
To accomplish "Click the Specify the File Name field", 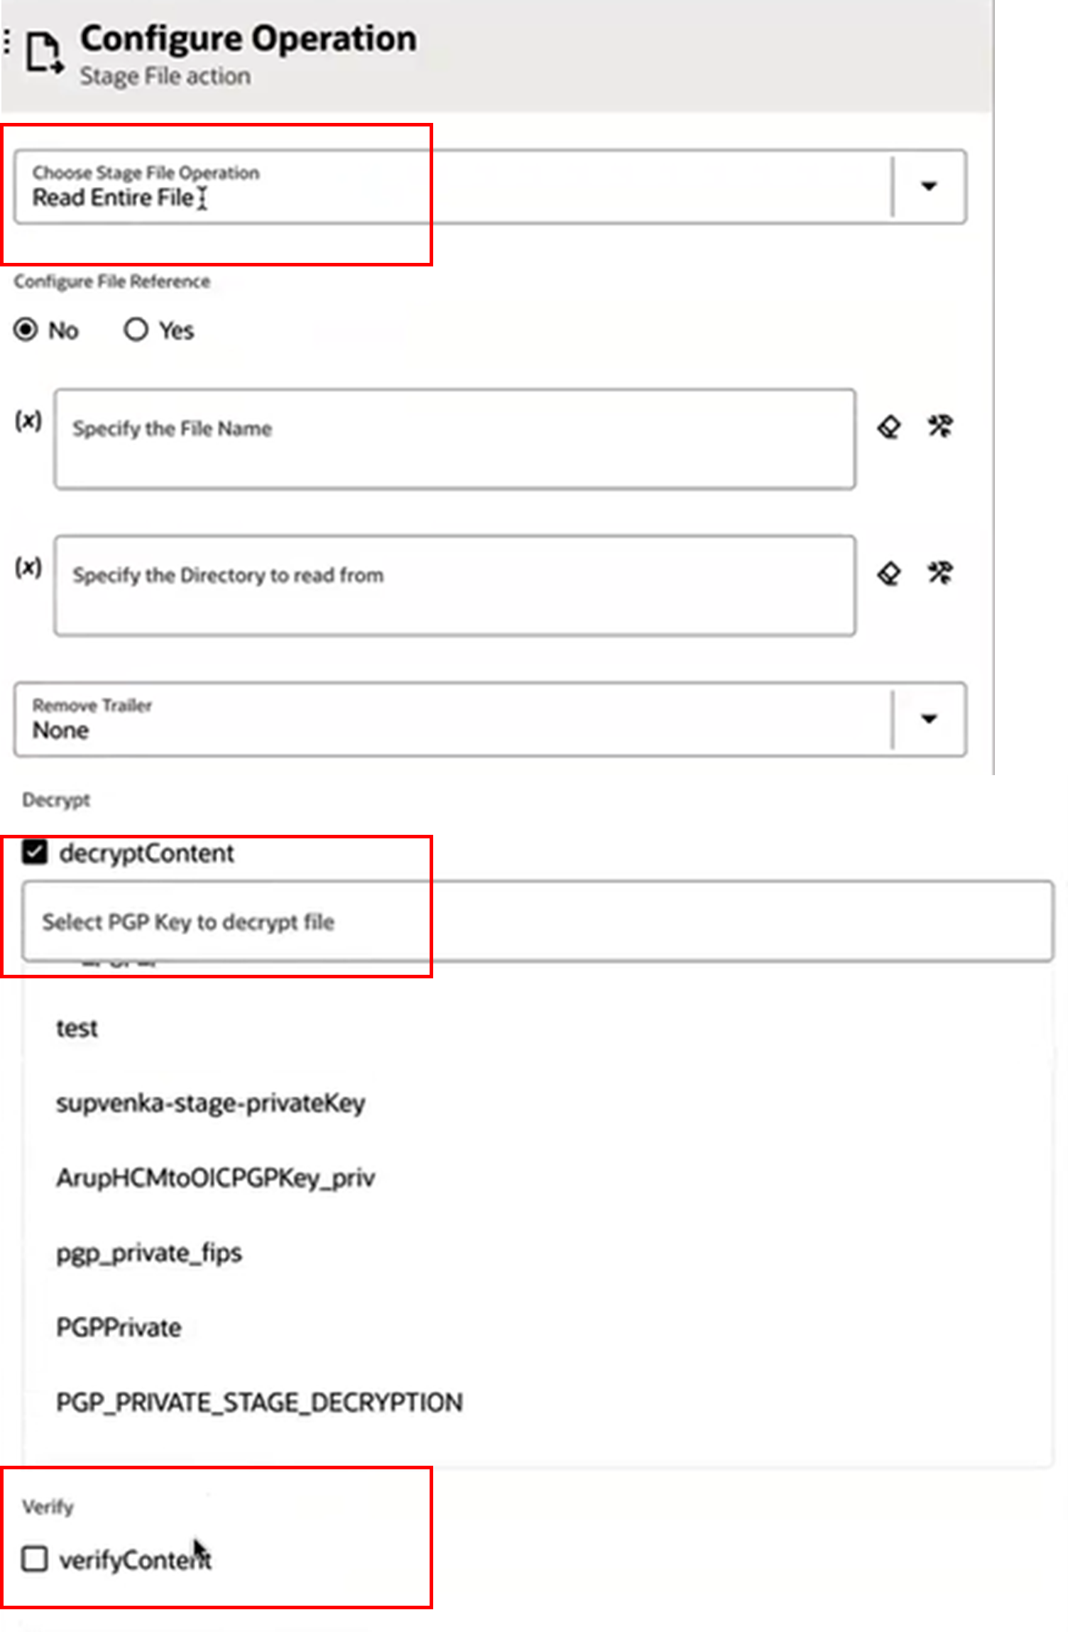I will [454, 439].
